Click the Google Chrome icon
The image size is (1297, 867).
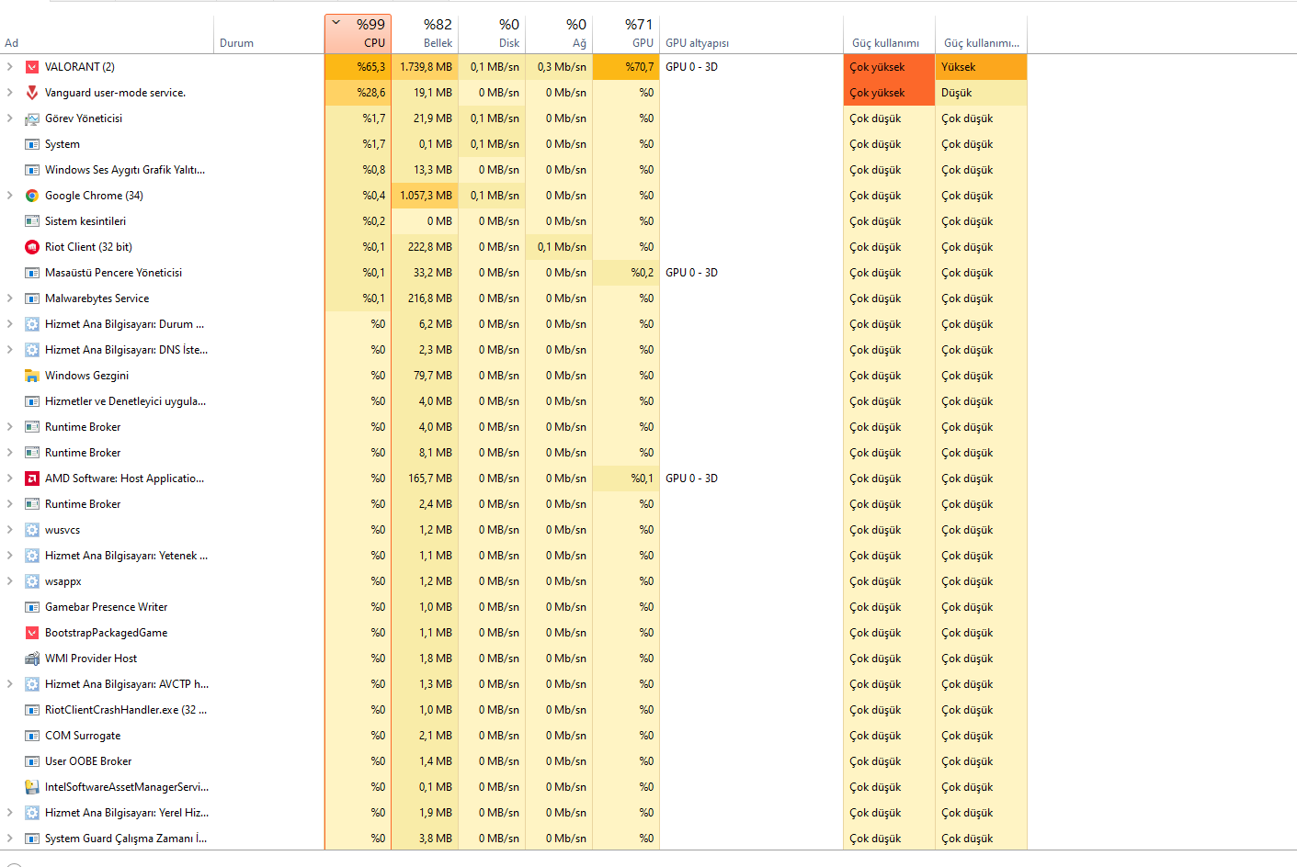pyautogui.click(x=32, y=196)
